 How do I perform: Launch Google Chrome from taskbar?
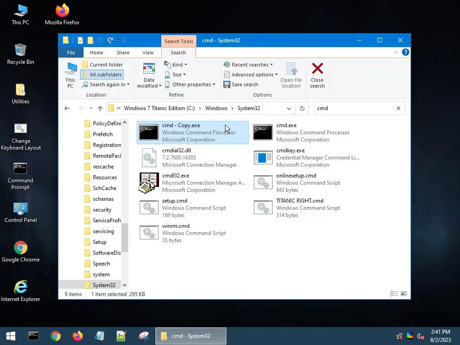pyautogui.click(x=55, y=336)
